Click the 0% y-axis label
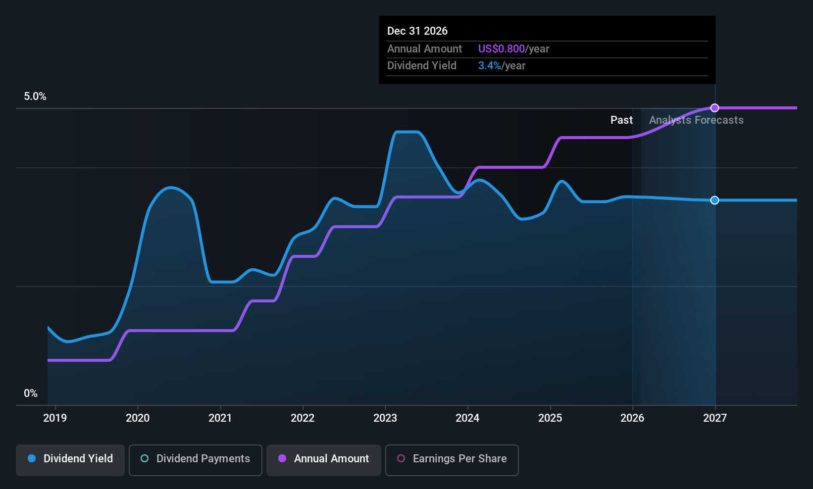The width and height of the screenshot is (813, 489). [x=31, y=393]
